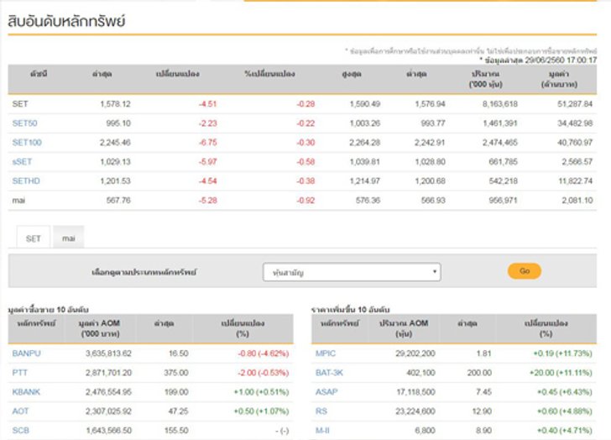Select MPIC volume 29,202,200

click(415, 354)
